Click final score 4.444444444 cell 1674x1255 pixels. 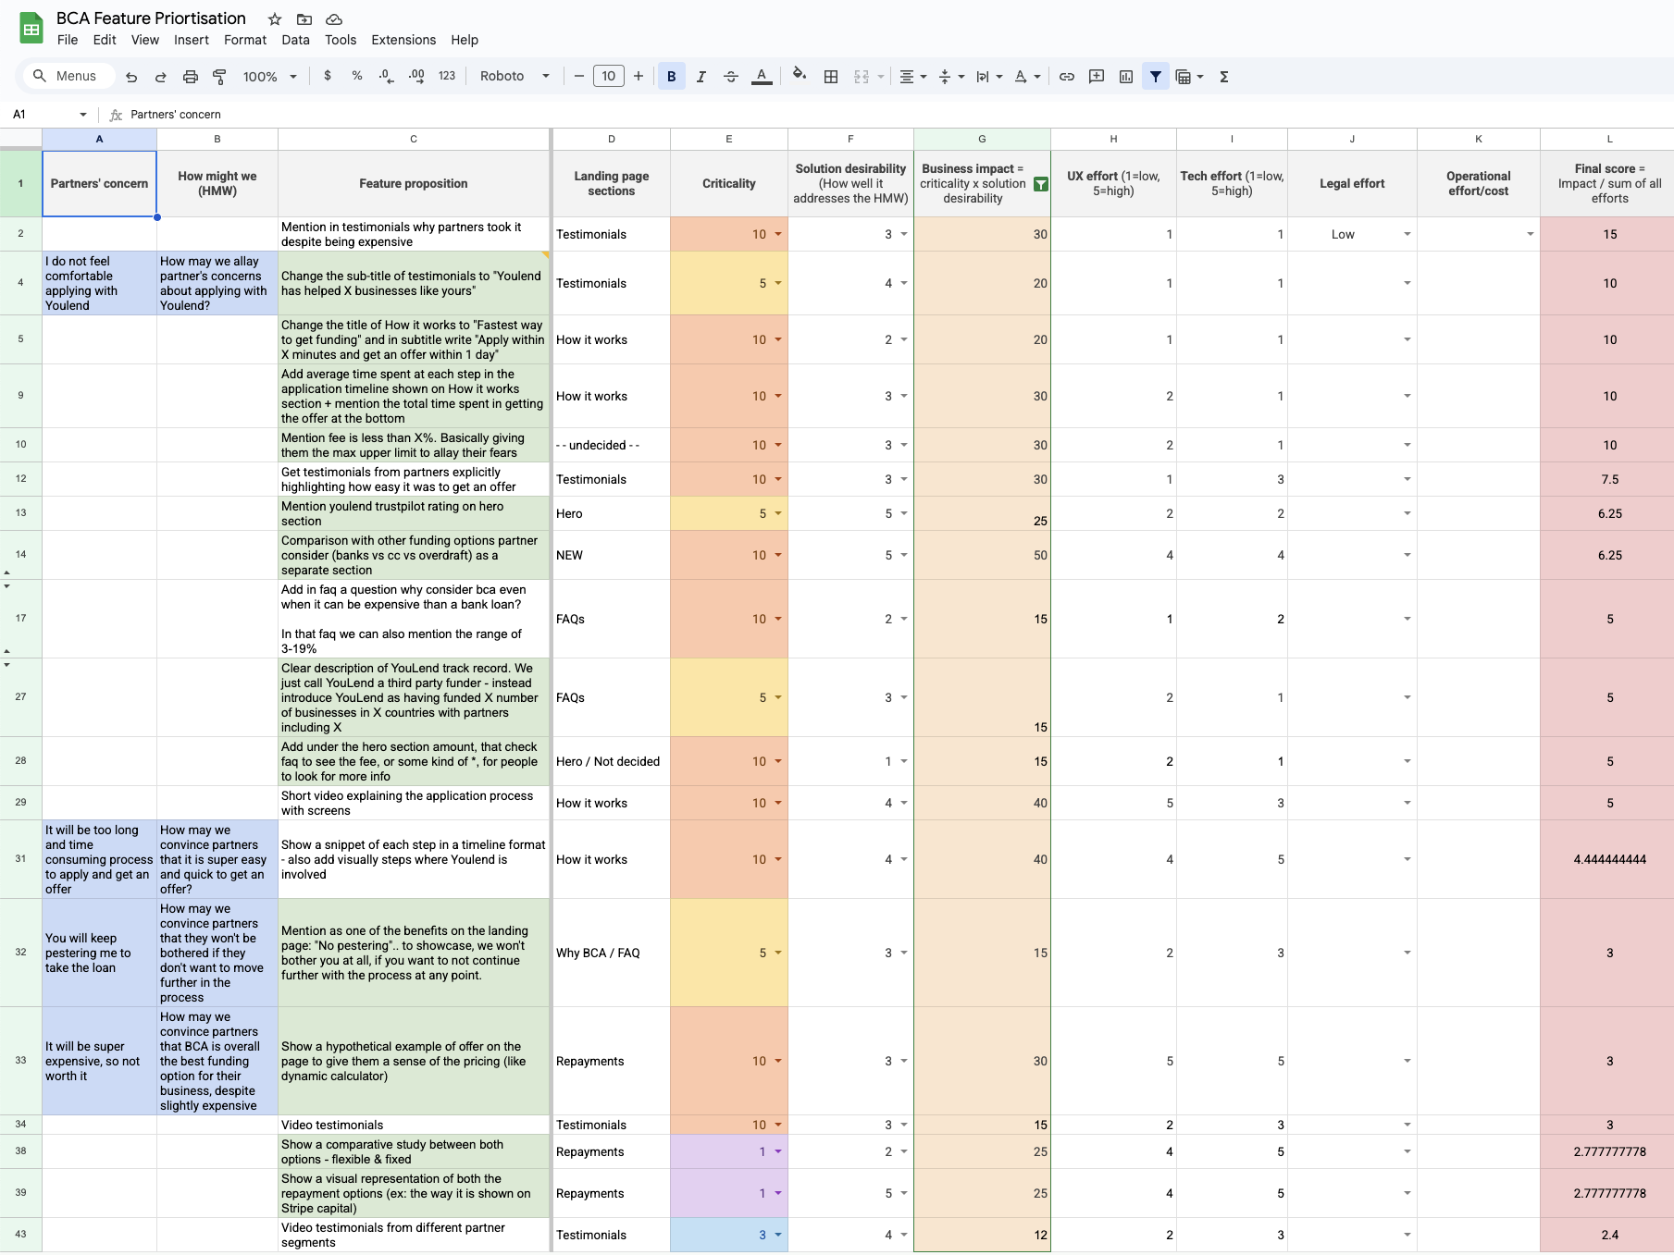coord(1609,859)
